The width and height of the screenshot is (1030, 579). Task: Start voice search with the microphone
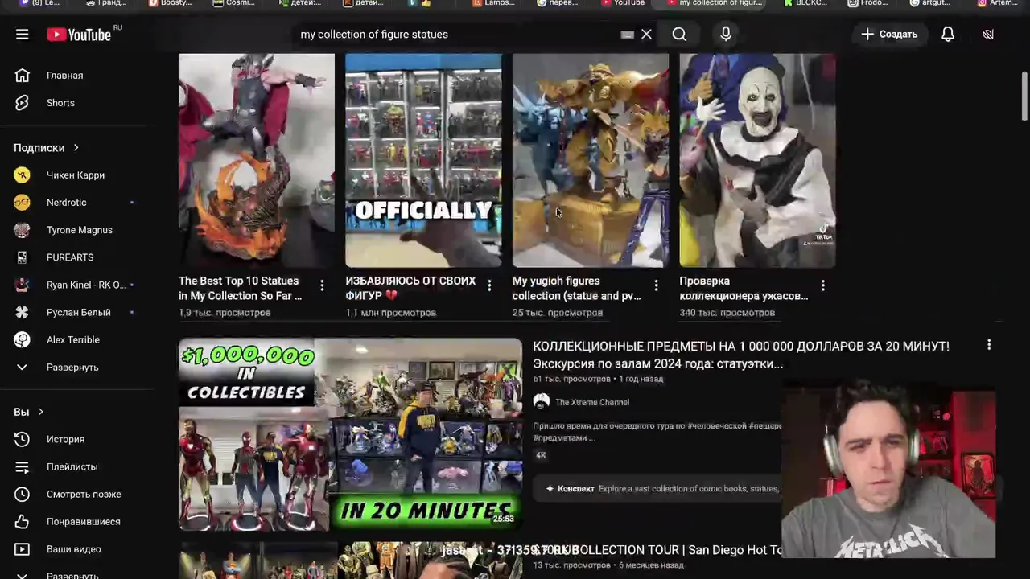click(726, 35)
